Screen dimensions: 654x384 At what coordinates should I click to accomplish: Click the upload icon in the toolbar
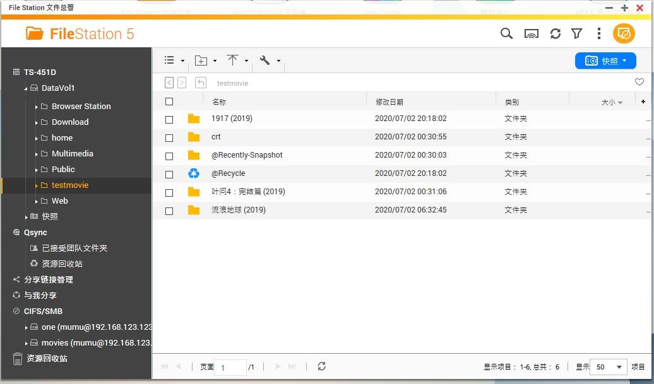pyautogui.click(x=232, y=60)
